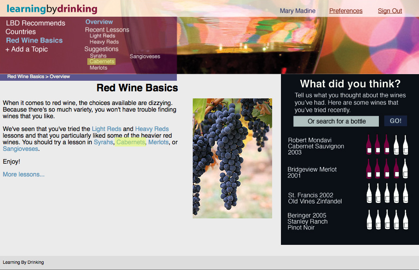
Task: Rate St. Francis Zinfandel four bottles
Action: pyautogui.click(x=397, y=193)
